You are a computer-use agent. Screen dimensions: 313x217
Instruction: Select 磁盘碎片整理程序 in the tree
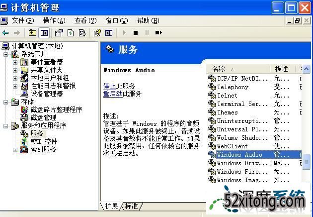(56, 109)
